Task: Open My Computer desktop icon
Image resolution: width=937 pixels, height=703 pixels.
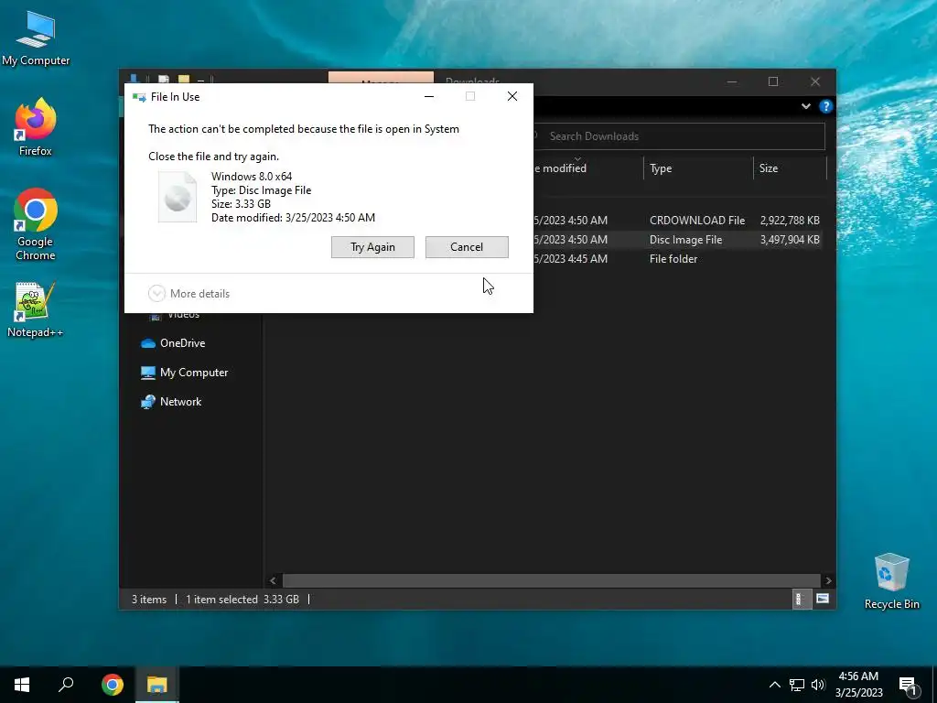Action: (x=36, y=38)
